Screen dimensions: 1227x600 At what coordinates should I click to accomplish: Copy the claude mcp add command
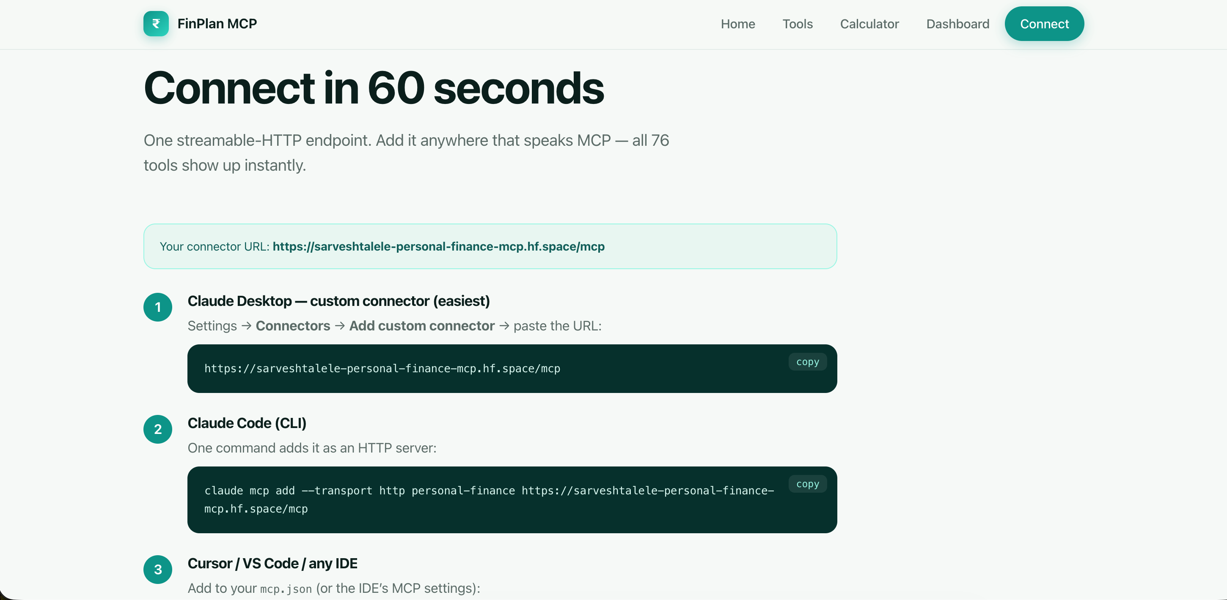pos(807,484)
